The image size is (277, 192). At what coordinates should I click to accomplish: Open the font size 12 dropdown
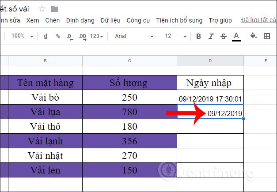(176, 36)
